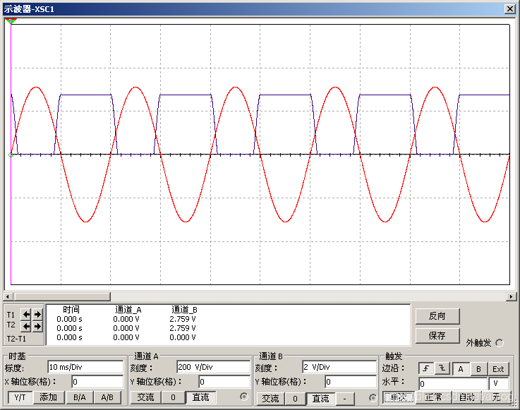
Task: Select falling edge trigger icon
Action: [442, 368]
